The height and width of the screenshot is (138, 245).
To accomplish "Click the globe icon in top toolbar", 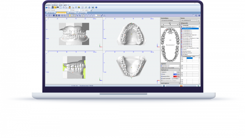I will point(90,7).
